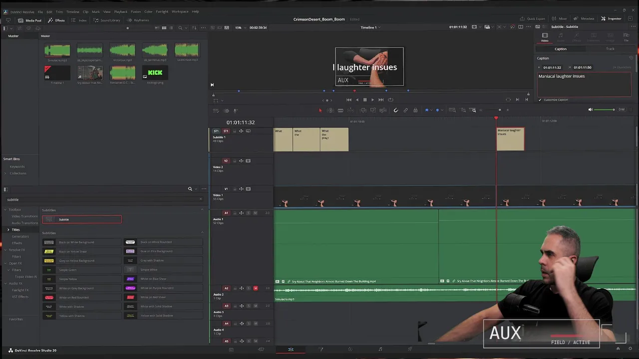Add a blue marker at the playhead
Image resolution: width=639 pixels, height=359 pixels.
[x=437, y=110]
